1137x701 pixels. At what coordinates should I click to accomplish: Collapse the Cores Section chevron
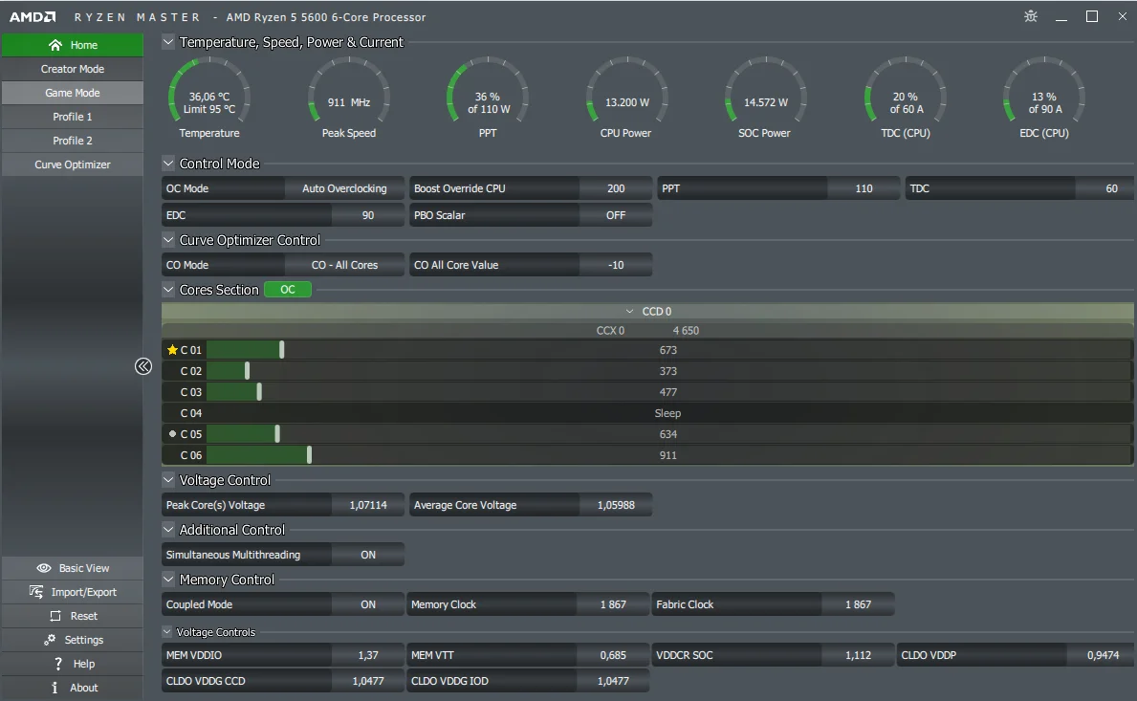[x=168, y=289]
